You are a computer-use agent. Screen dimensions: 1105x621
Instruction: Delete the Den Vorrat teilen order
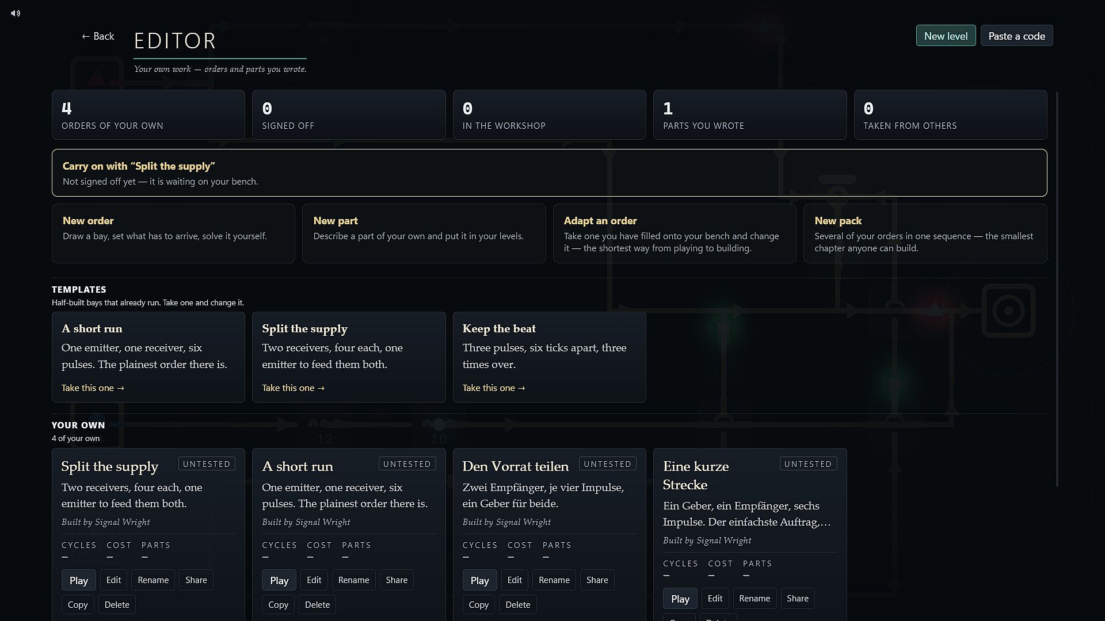[518, 605]
